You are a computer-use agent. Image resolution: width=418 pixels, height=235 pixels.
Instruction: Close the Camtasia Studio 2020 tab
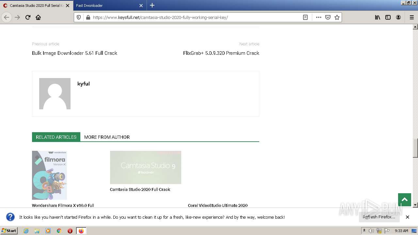(x=68, y=6)
